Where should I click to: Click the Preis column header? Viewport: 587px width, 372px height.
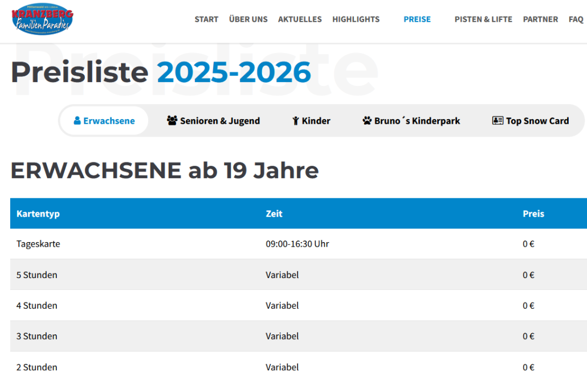(533, 214)
